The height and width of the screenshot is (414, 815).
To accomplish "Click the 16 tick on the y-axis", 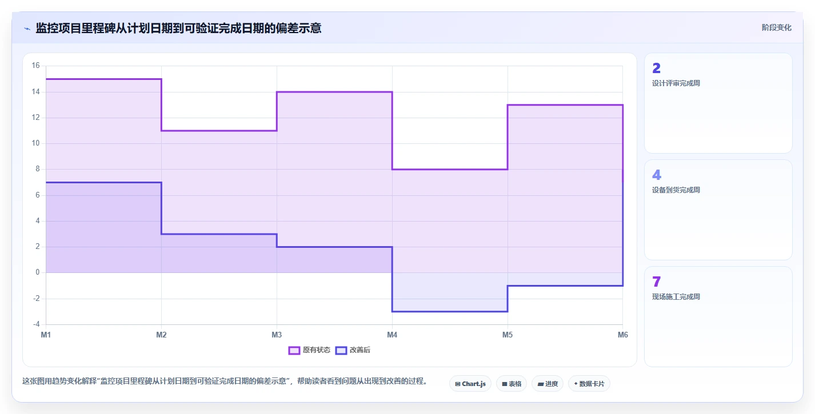I will (35, 66).
